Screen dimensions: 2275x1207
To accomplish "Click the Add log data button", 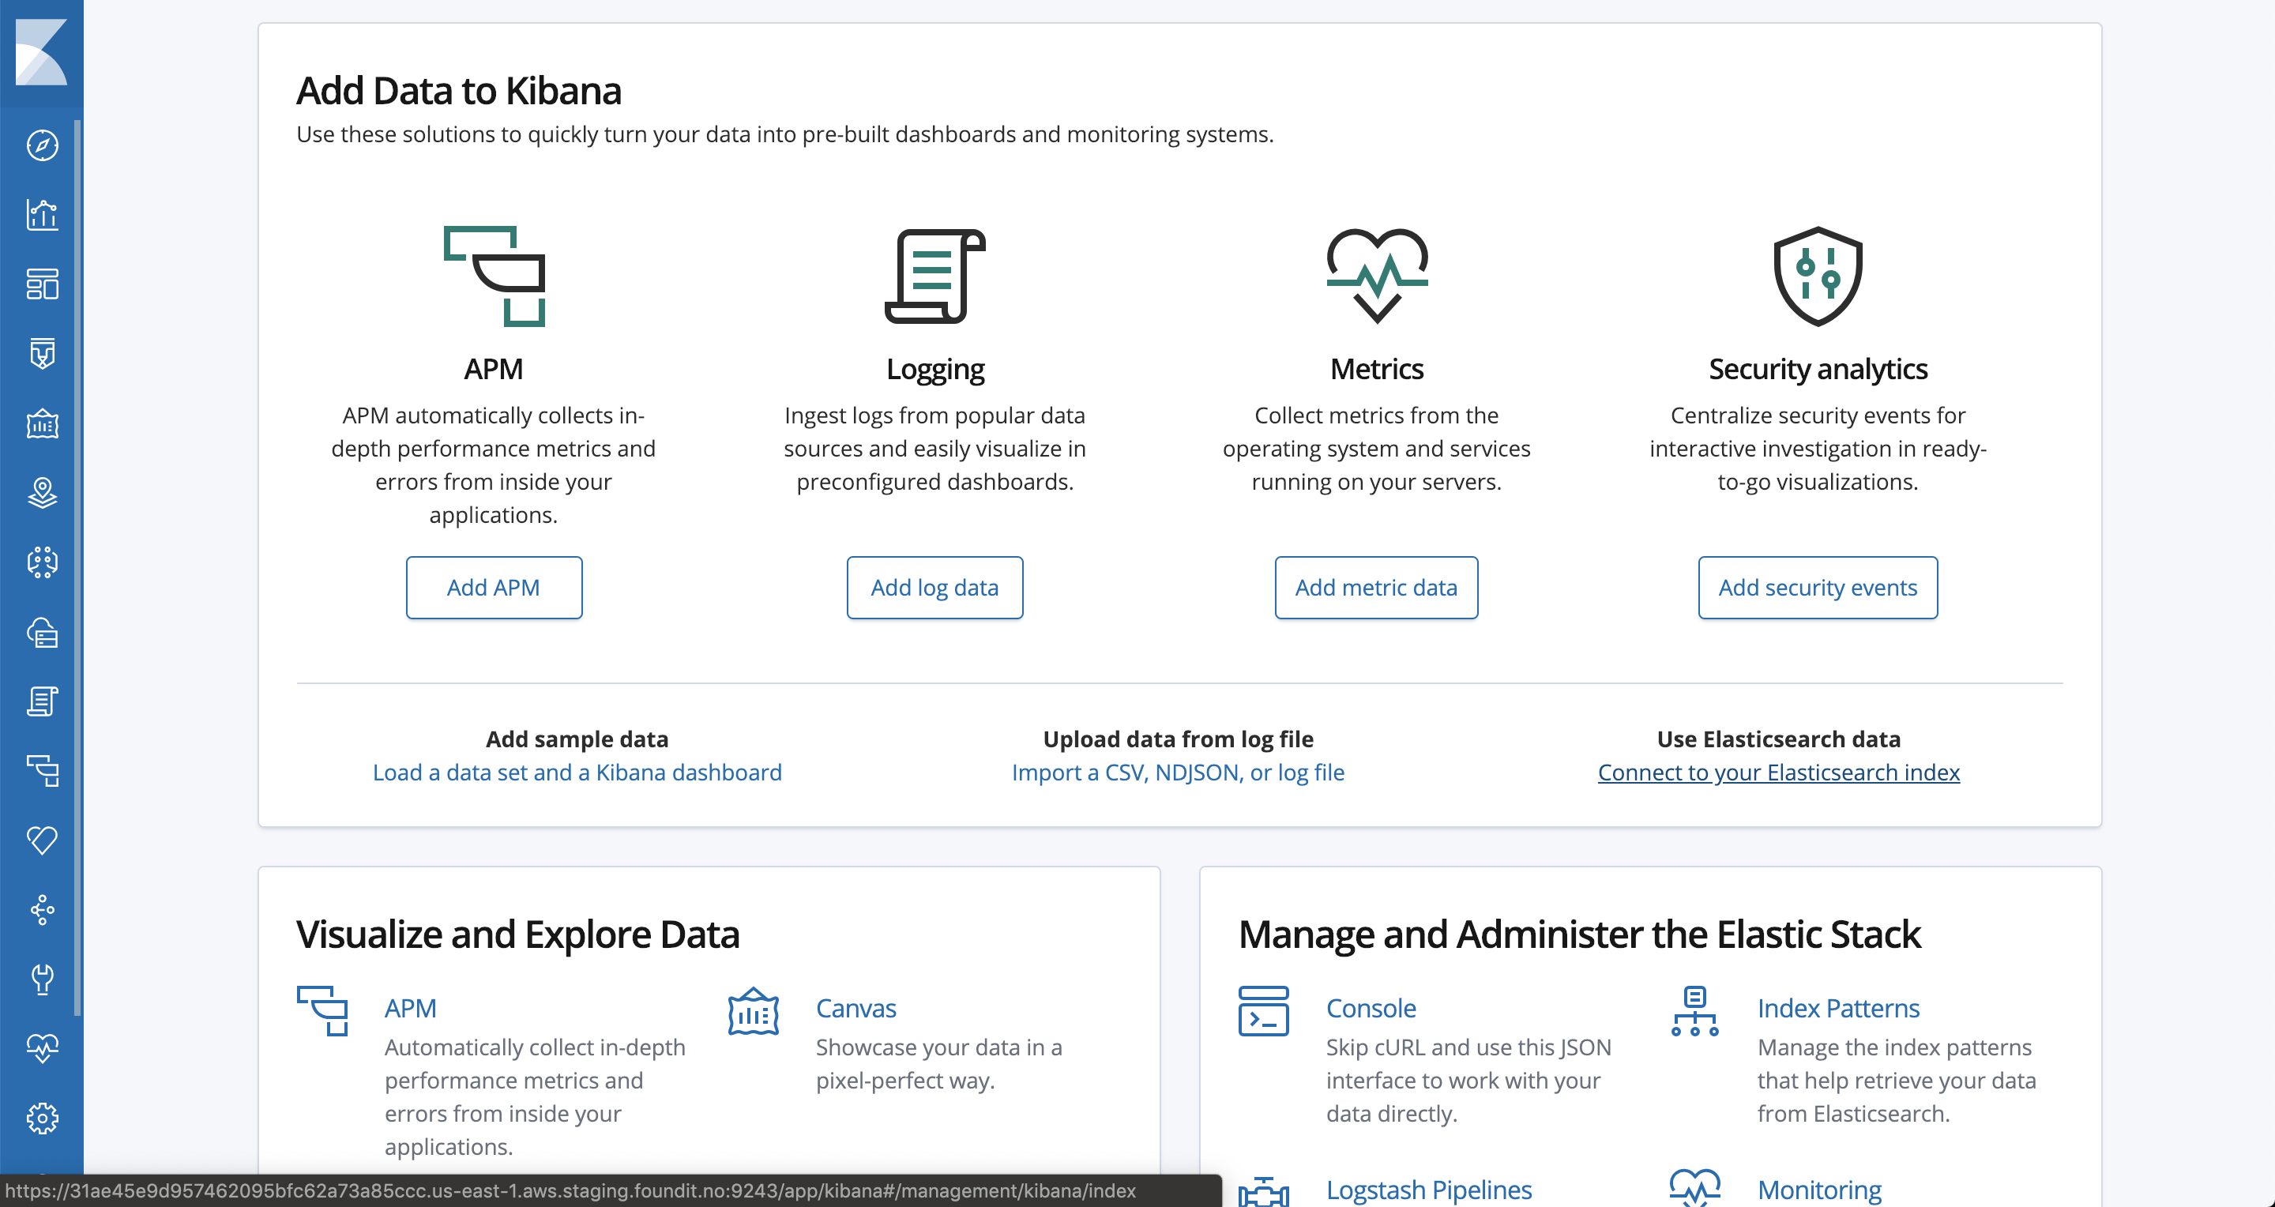I will point(934,587).
